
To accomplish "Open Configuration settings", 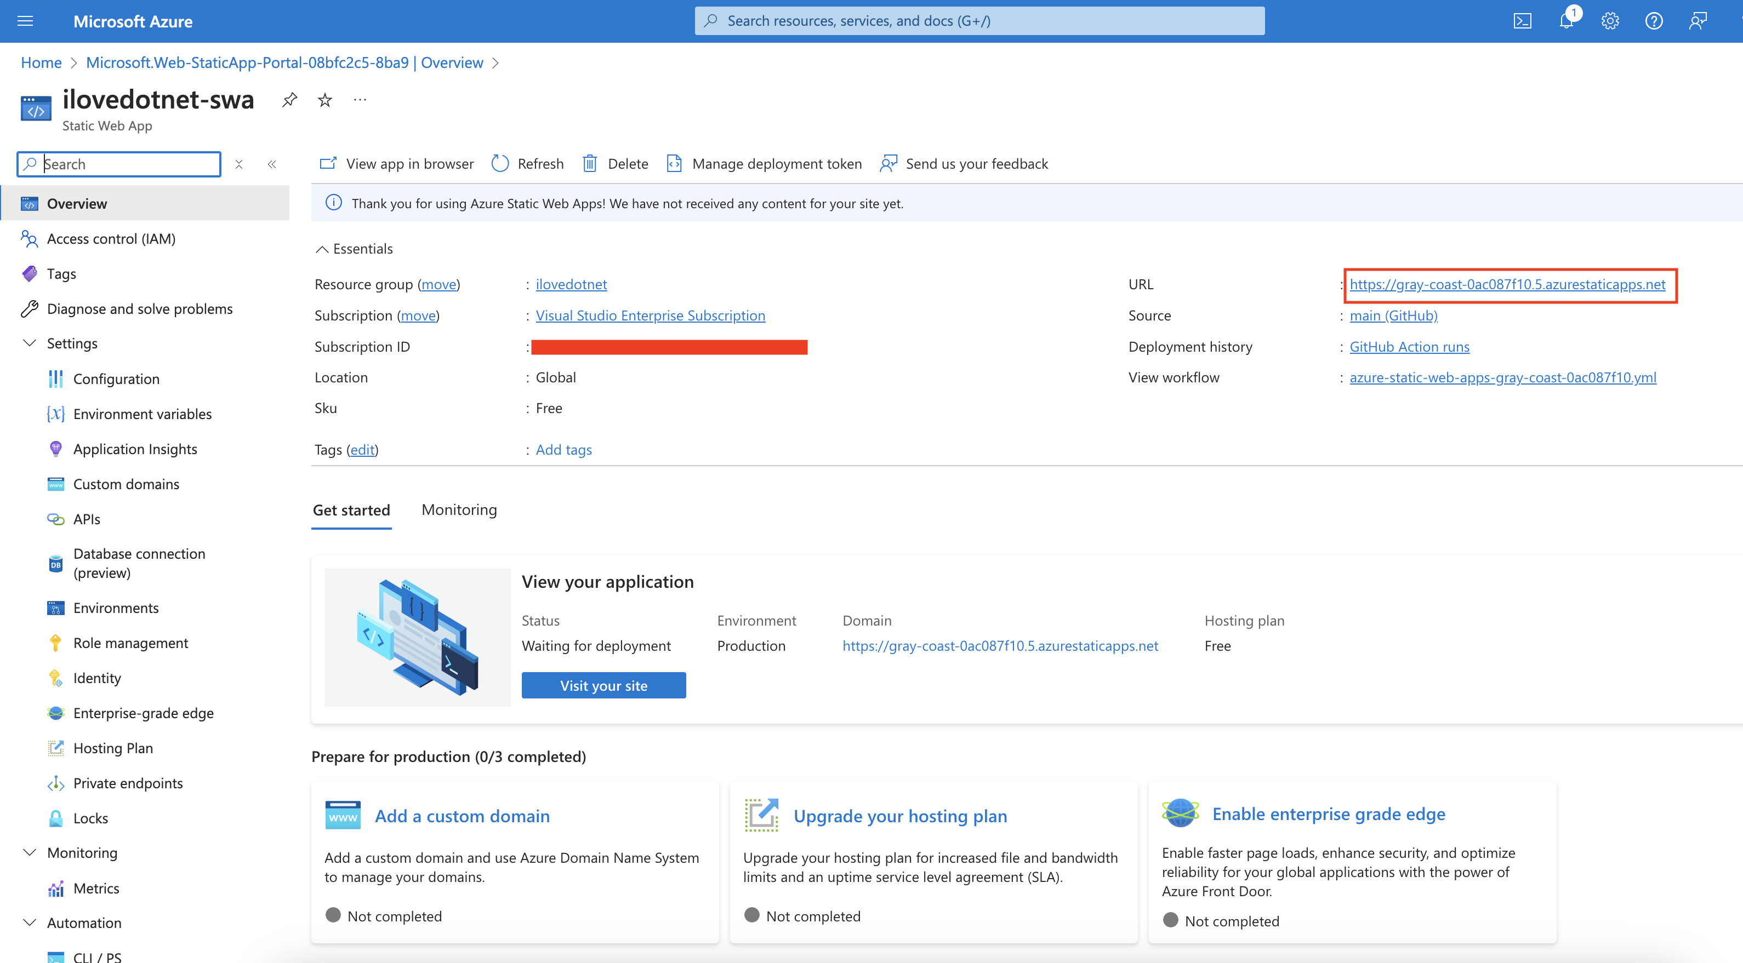I will tap(116, 379).
